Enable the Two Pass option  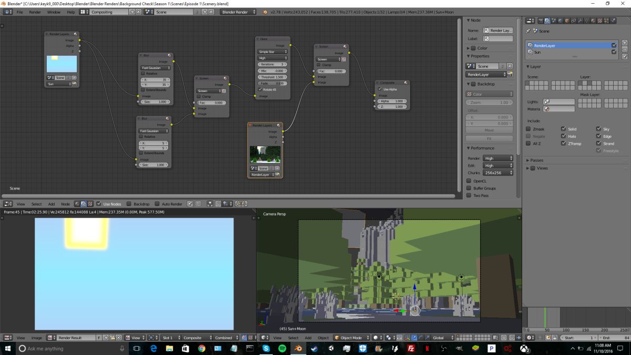pos(469,195)
